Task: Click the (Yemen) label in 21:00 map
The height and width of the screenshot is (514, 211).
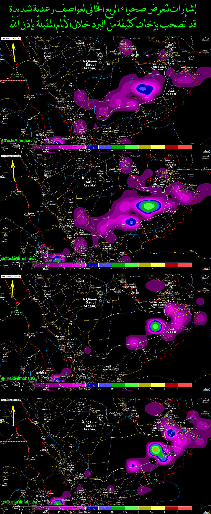Action: click(108, 131)
